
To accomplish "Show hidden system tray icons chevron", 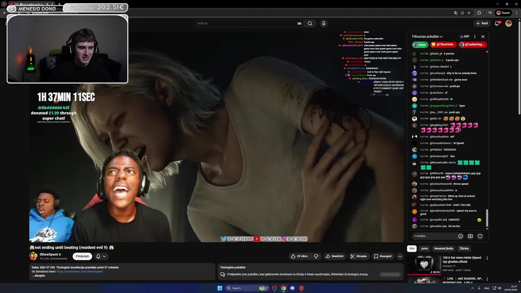I will tap(473, 288).
